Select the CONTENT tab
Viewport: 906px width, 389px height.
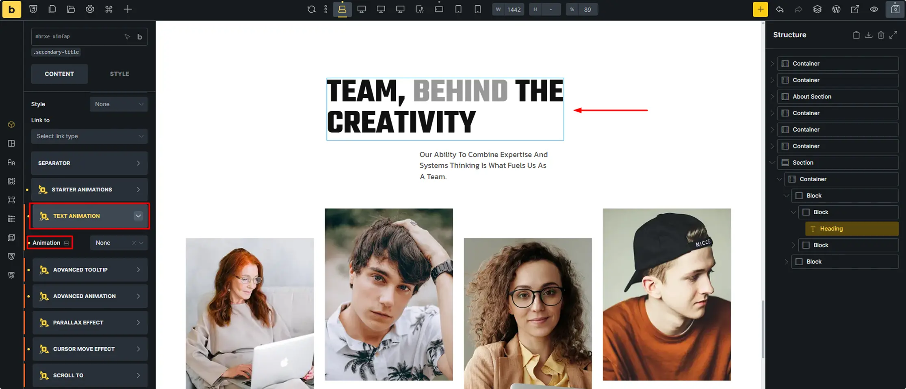click(x=59, y=74)
